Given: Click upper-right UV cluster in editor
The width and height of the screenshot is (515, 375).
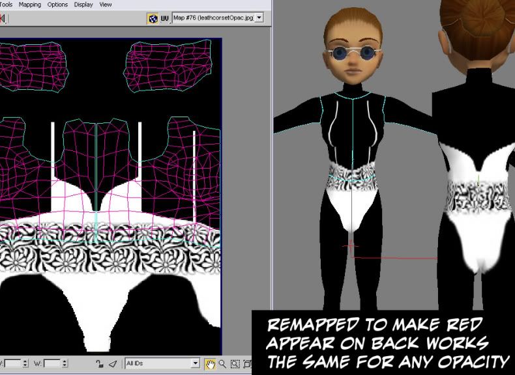Looking at the screenshot, I should click(x=168, y=66).
